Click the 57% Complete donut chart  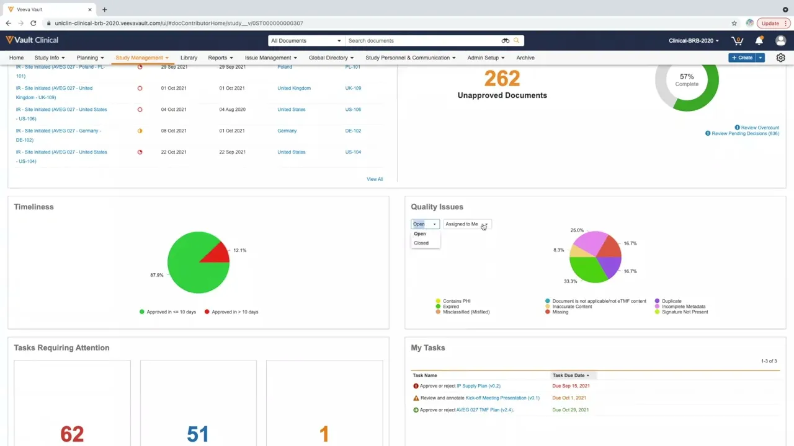coord(687,81)
